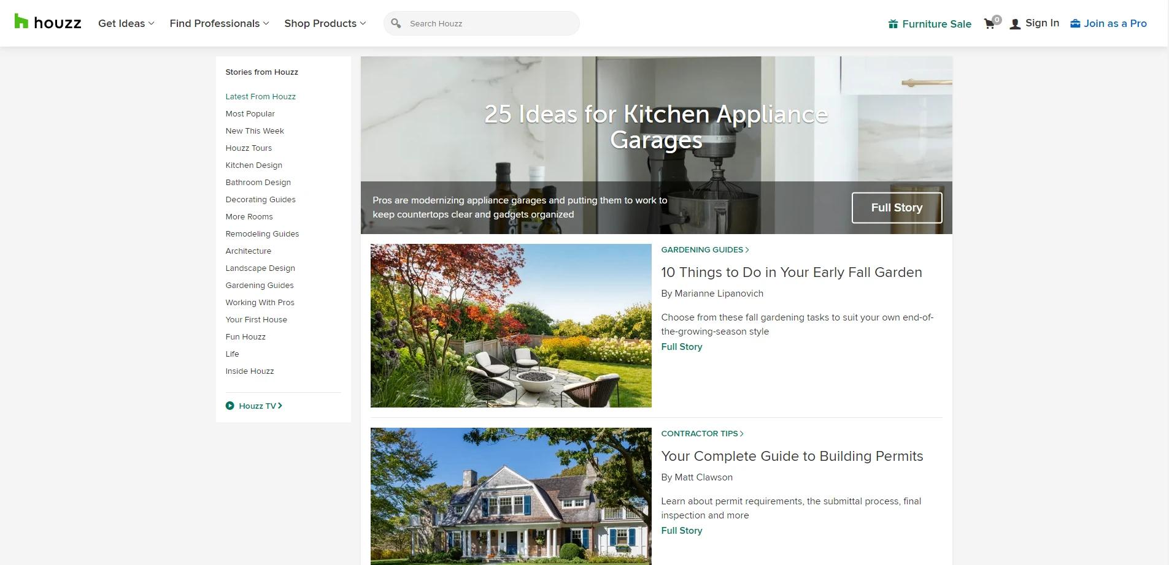1169x565 pixels.
Task: Open the shingle house building permits thumbnail
Action: (511, 496)
